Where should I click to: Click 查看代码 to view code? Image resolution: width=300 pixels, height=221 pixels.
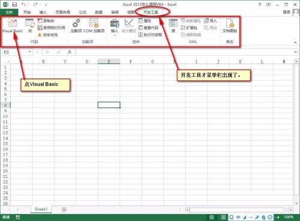click(x=148, y=28)
